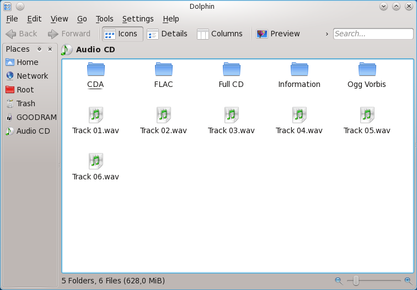The height and width of the screenshot is (290, 417).
Task: Click the Trash bin icon
Action: point(10,103)
